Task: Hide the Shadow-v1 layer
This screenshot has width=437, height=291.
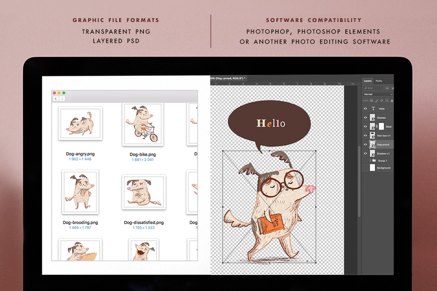Action: point(365,154)
